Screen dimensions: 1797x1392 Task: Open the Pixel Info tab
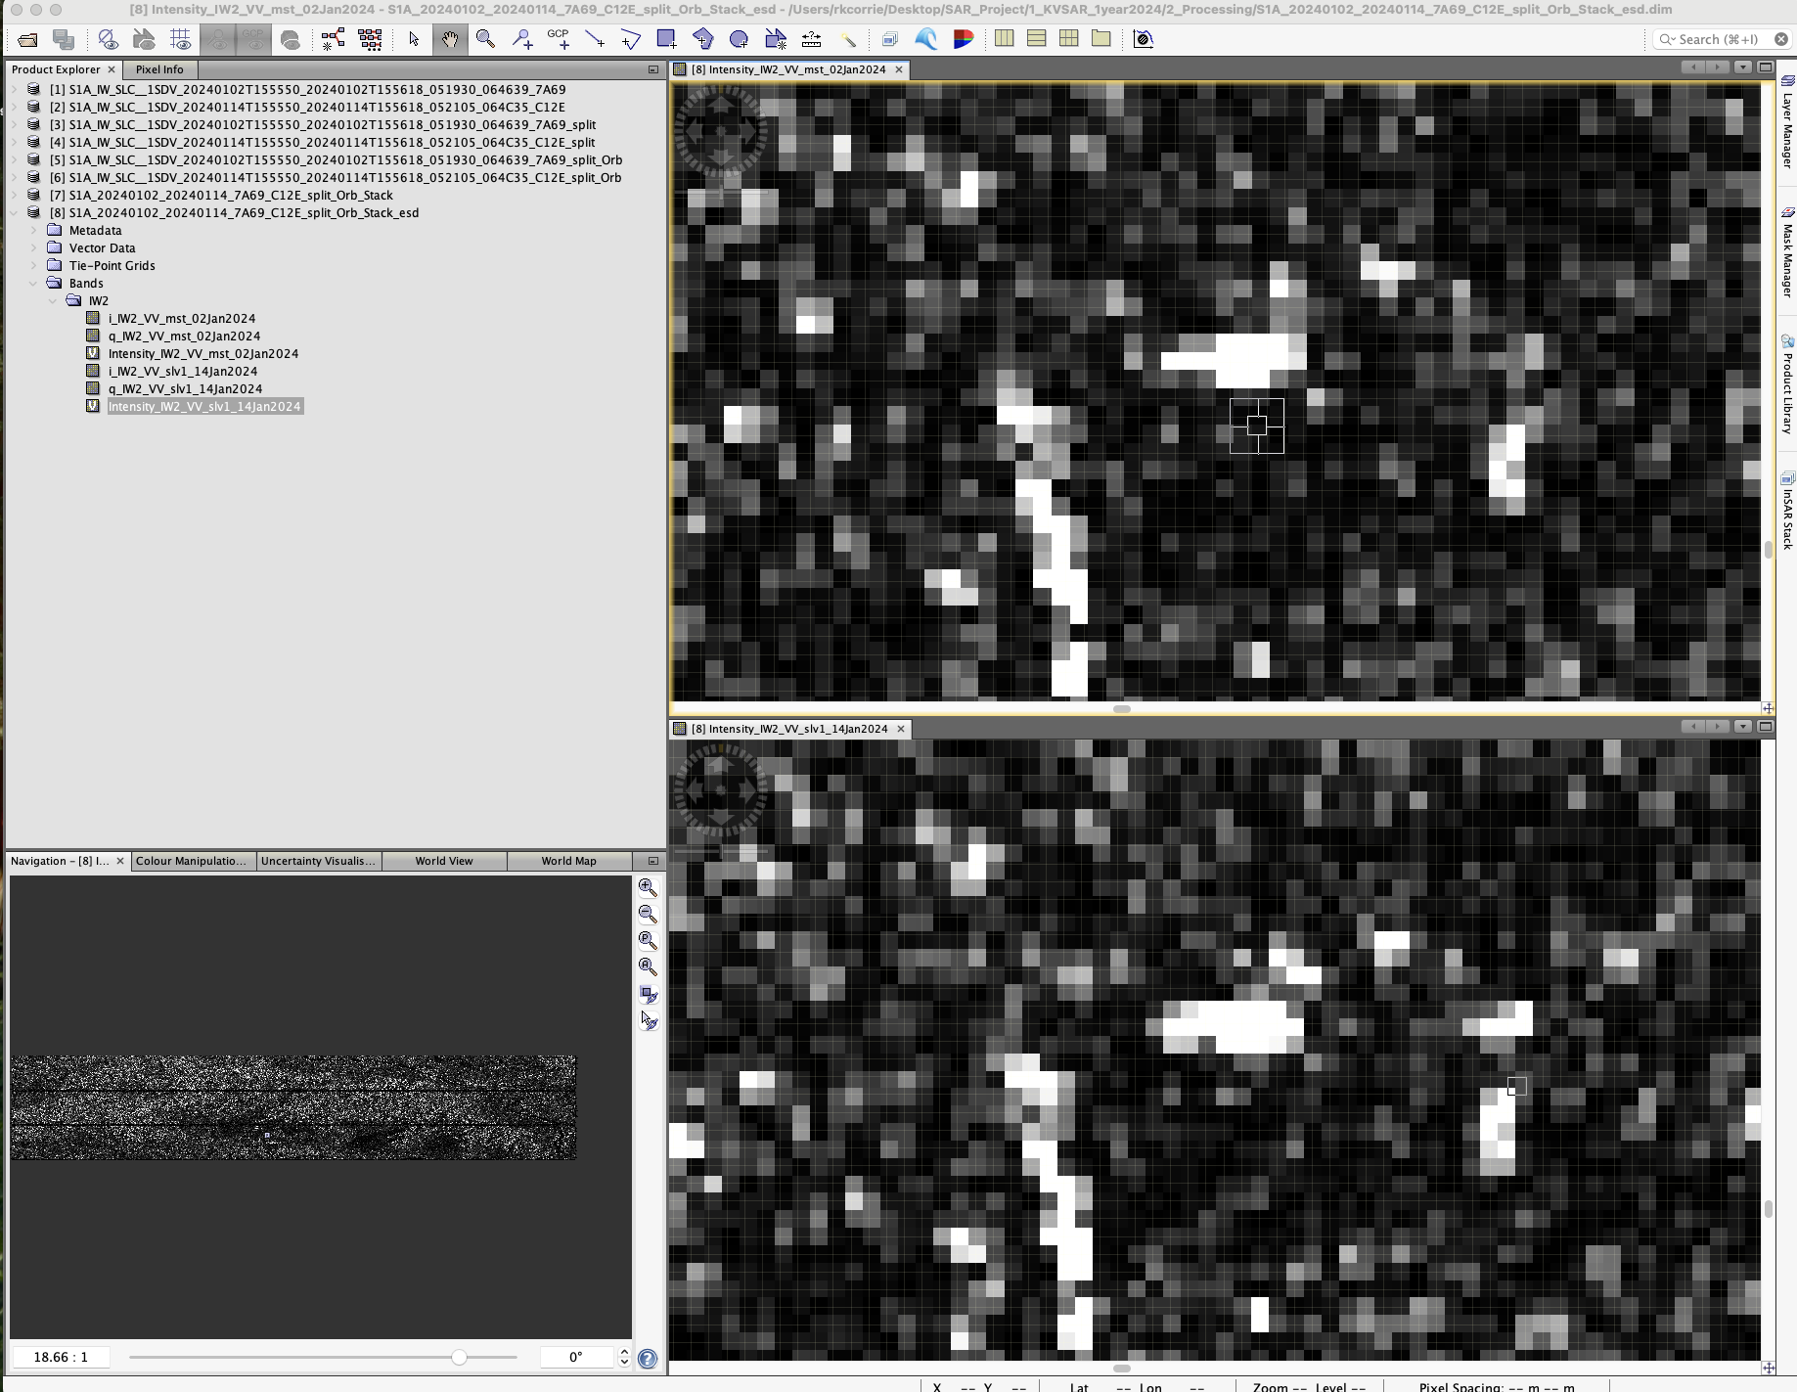click(159, 69)
